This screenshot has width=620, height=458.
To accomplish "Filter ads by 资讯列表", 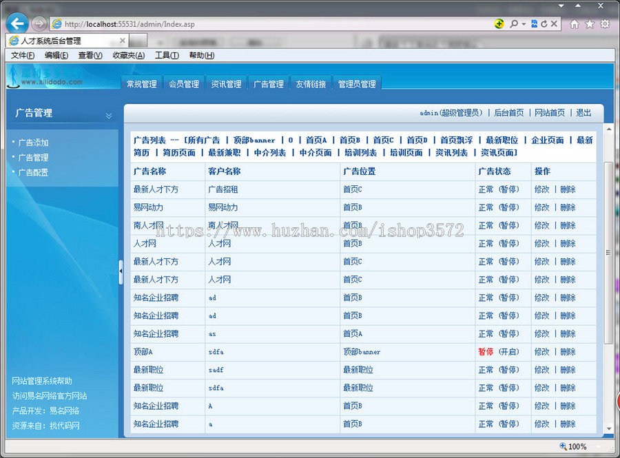I will pyautogui.click(x=451, y=153).
